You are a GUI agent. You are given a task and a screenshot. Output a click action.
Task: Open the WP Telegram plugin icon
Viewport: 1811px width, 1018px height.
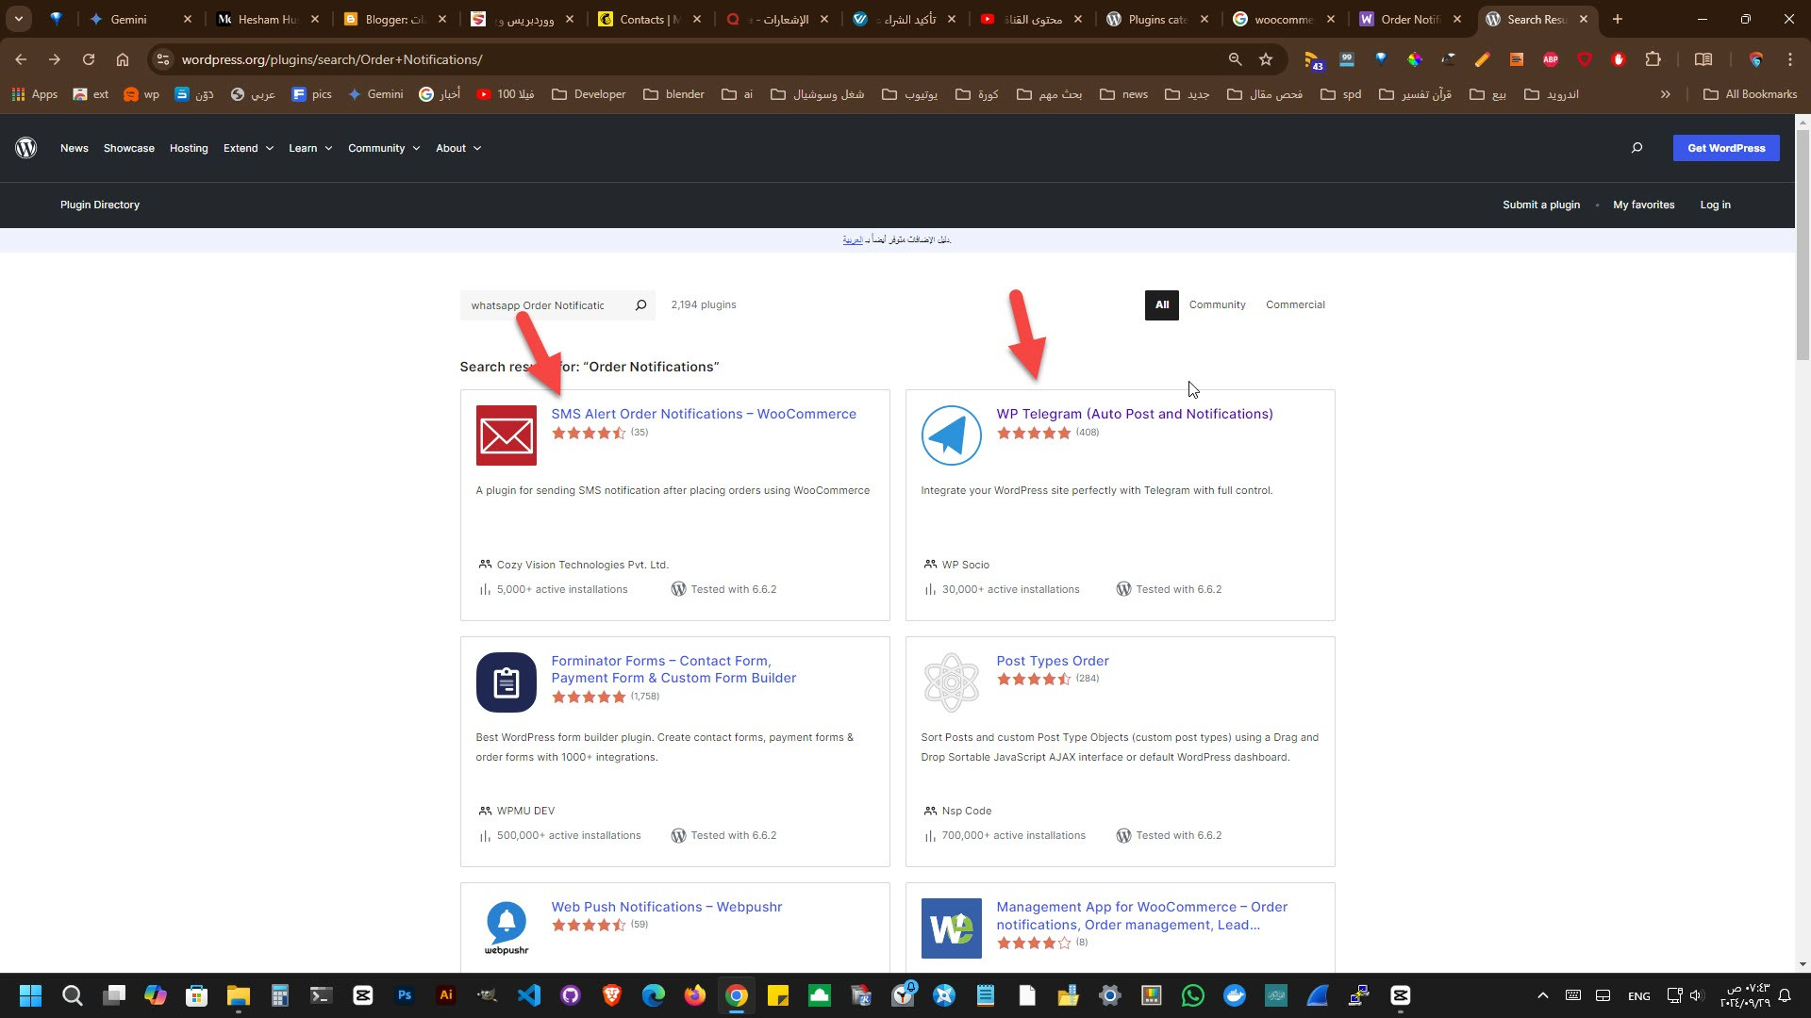pos(951,435)
